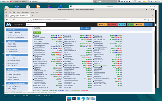Open the www.linuxjournal.com host link
Image resolution: width=162 pixels, height=101 pixels.
pos(100,65)
